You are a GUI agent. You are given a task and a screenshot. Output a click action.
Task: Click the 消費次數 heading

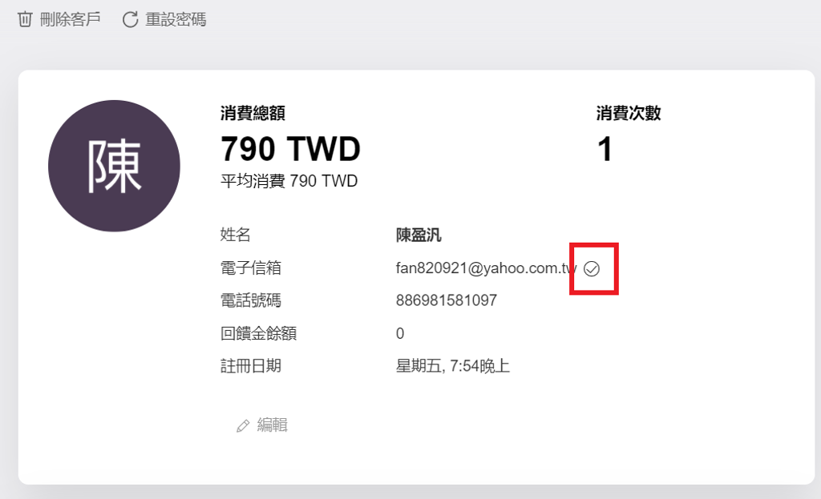[x=629, y=113]
